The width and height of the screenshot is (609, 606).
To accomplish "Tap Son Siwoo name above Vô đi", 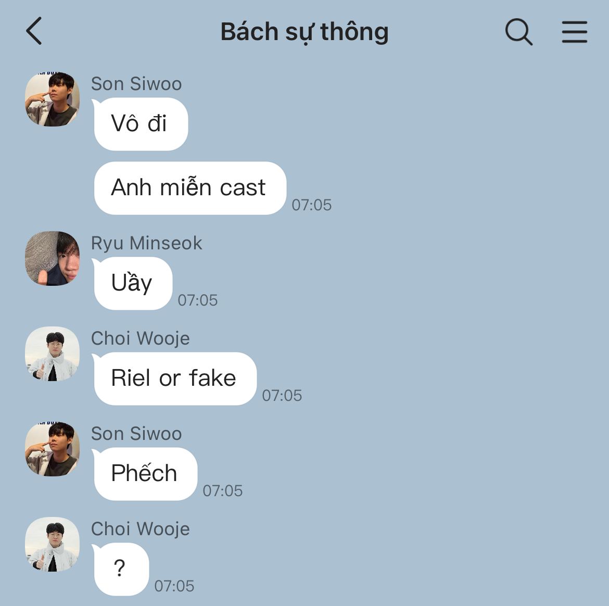I will (x=136, y=84).
